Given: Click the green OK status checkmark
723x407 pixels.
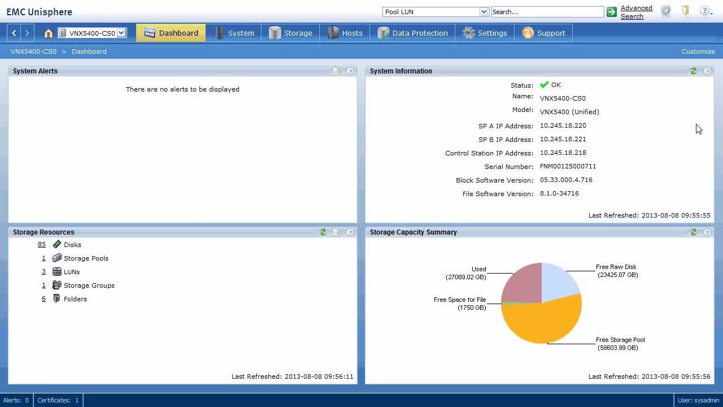Looking at the screenshot, I should click(544, 85).
